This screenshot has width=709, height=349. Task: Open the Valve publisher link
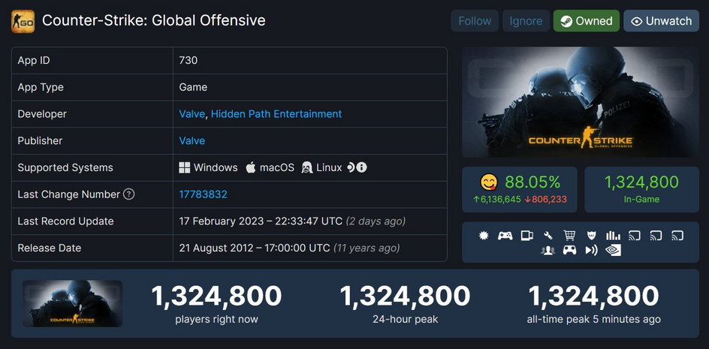[192, 140]
